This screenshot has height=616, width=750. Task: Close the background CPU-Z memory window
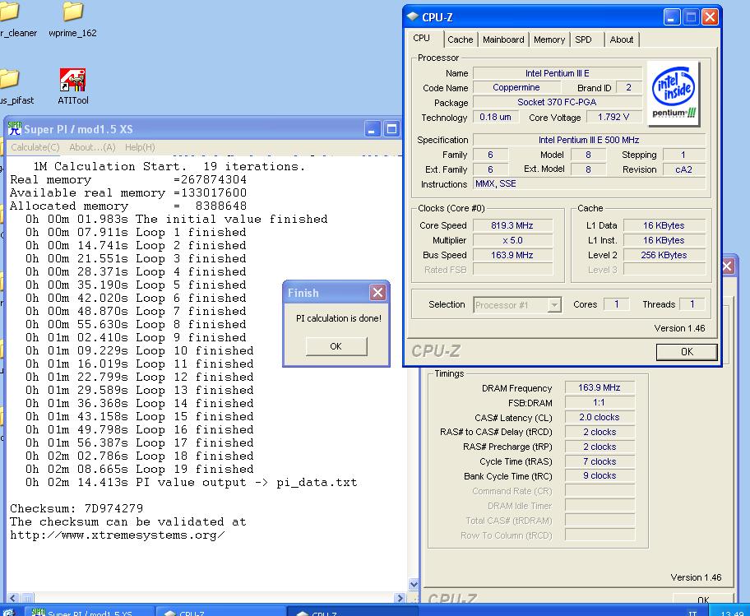[x=728, y=266]
